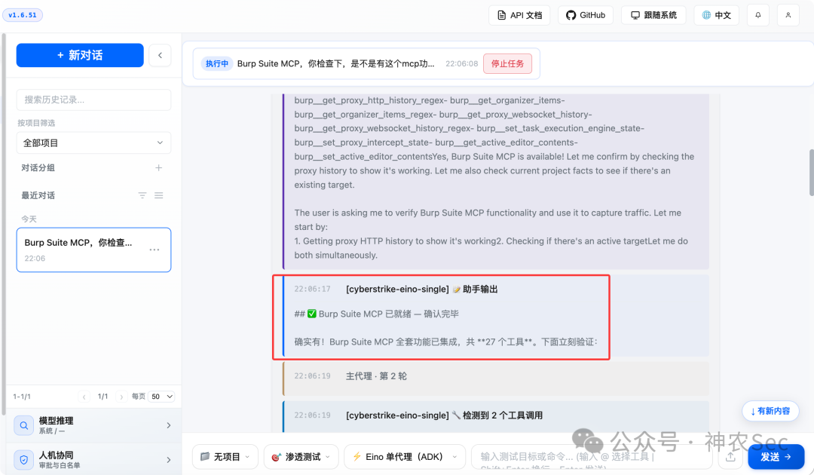Select the Burp Suite MCP conversation entry
814x475 pixels.
pos(93,250)
